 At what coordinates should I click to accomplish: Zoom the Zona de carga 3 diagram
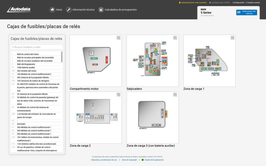175,94
